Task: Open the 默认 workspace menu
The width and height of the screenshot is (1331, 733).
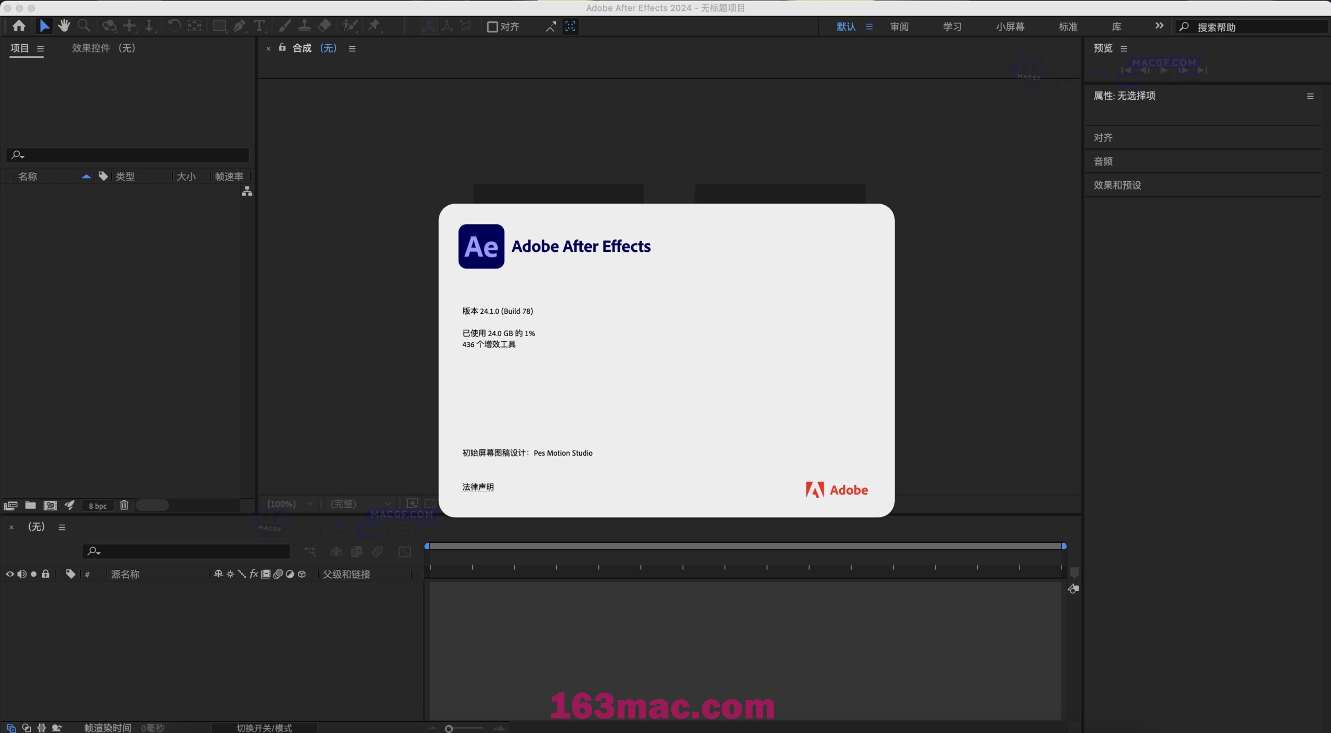Action: [869, 26]
